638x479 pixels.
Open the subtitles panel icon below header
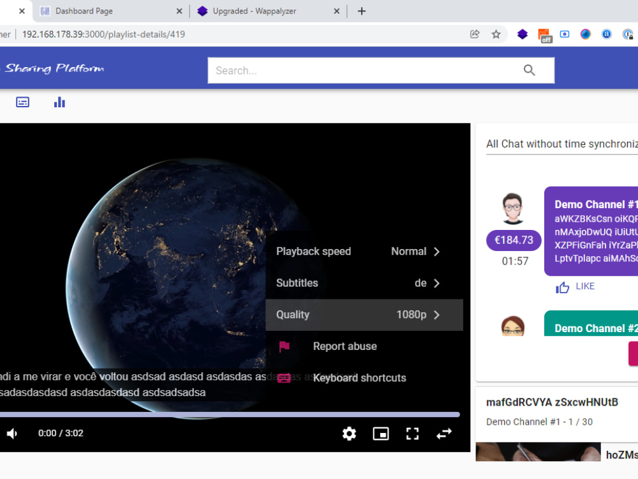(x=22, y=102)
